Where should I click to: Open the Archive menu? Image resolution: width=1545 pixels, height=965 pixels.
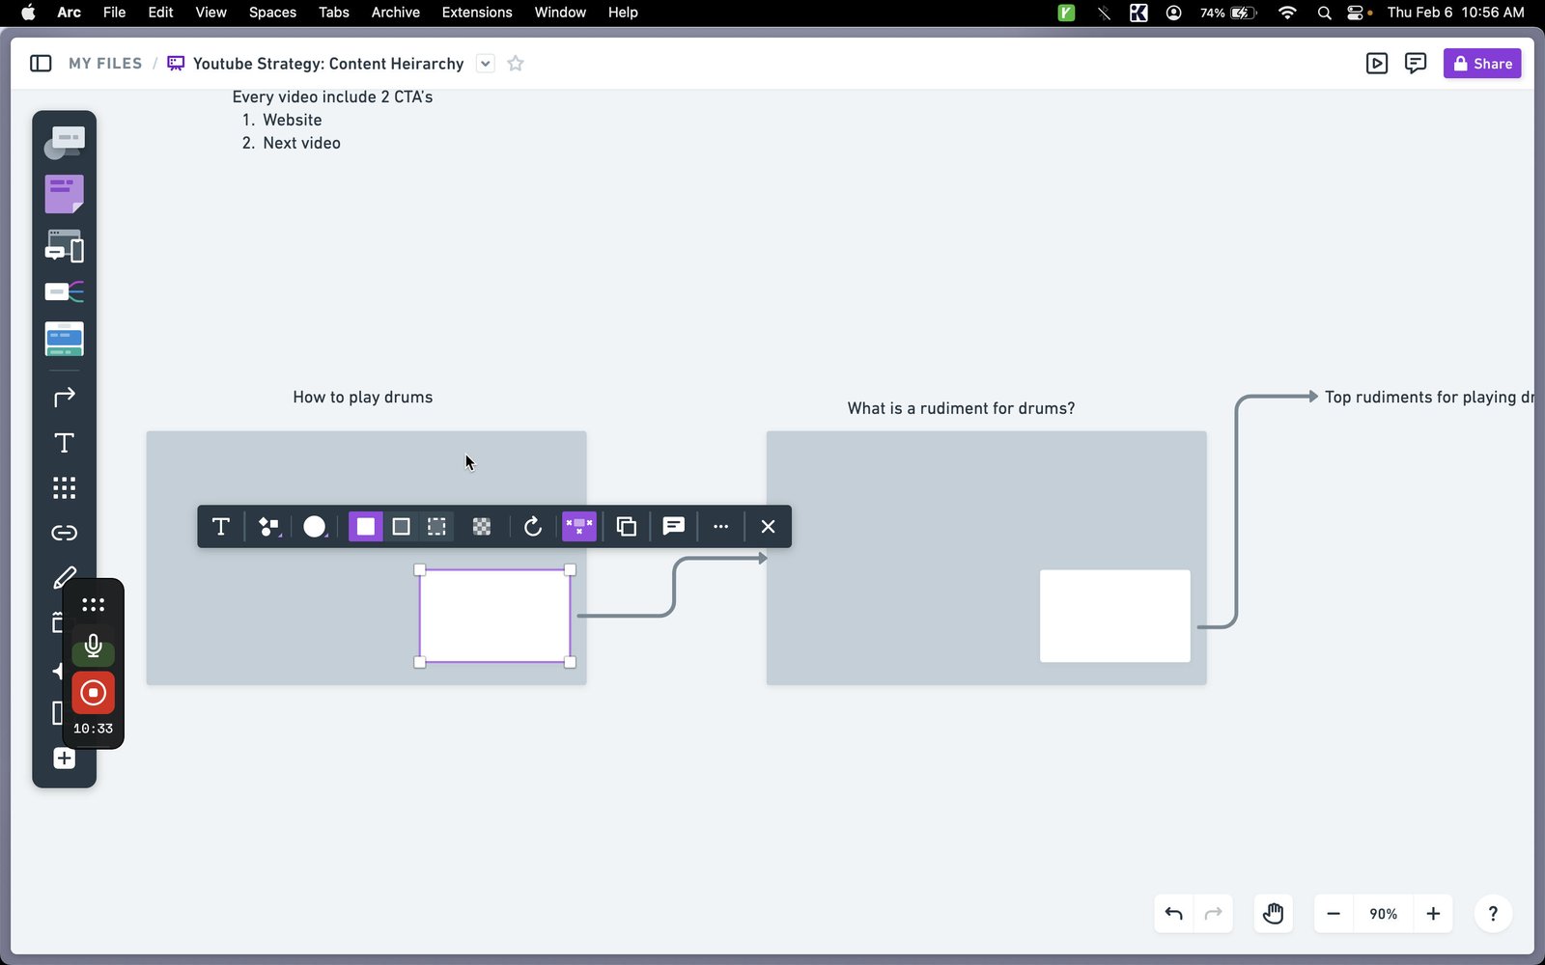(x=395, y=13)
